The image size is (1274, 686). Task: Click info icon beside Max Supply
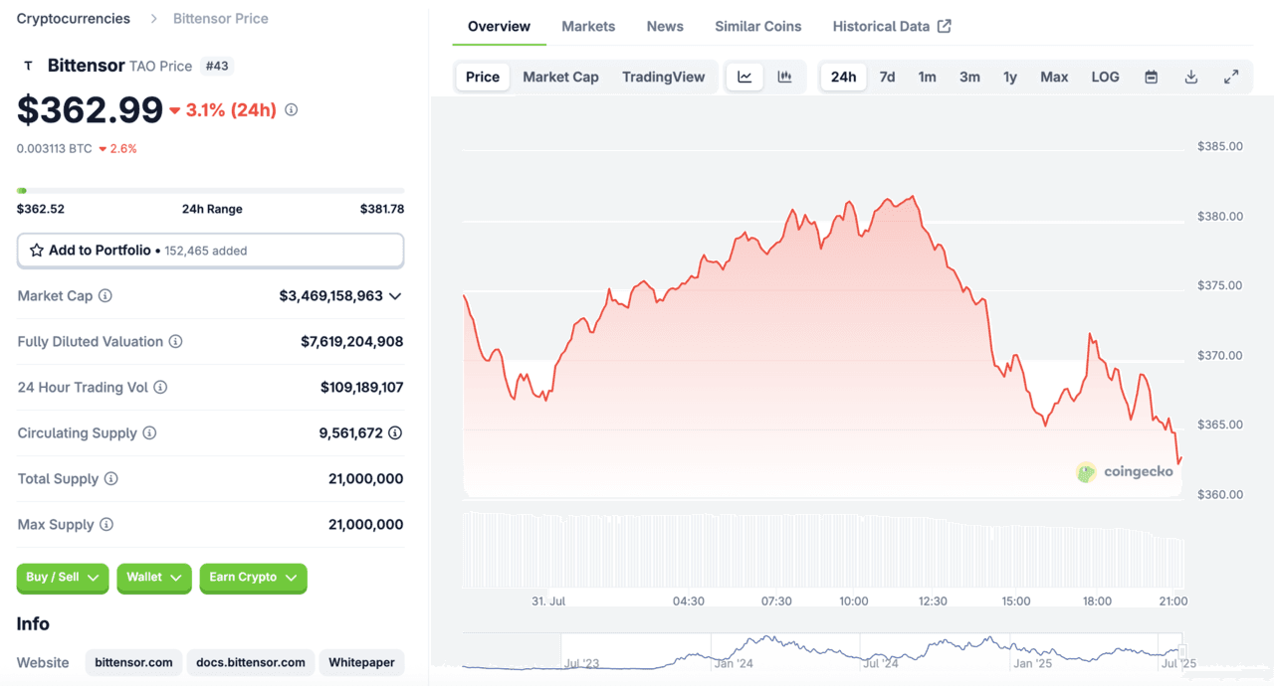point(106,525)
